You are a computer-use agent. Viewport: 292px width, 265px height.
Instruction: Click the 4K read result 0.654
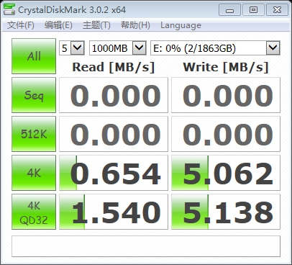(x=114, y=173)
